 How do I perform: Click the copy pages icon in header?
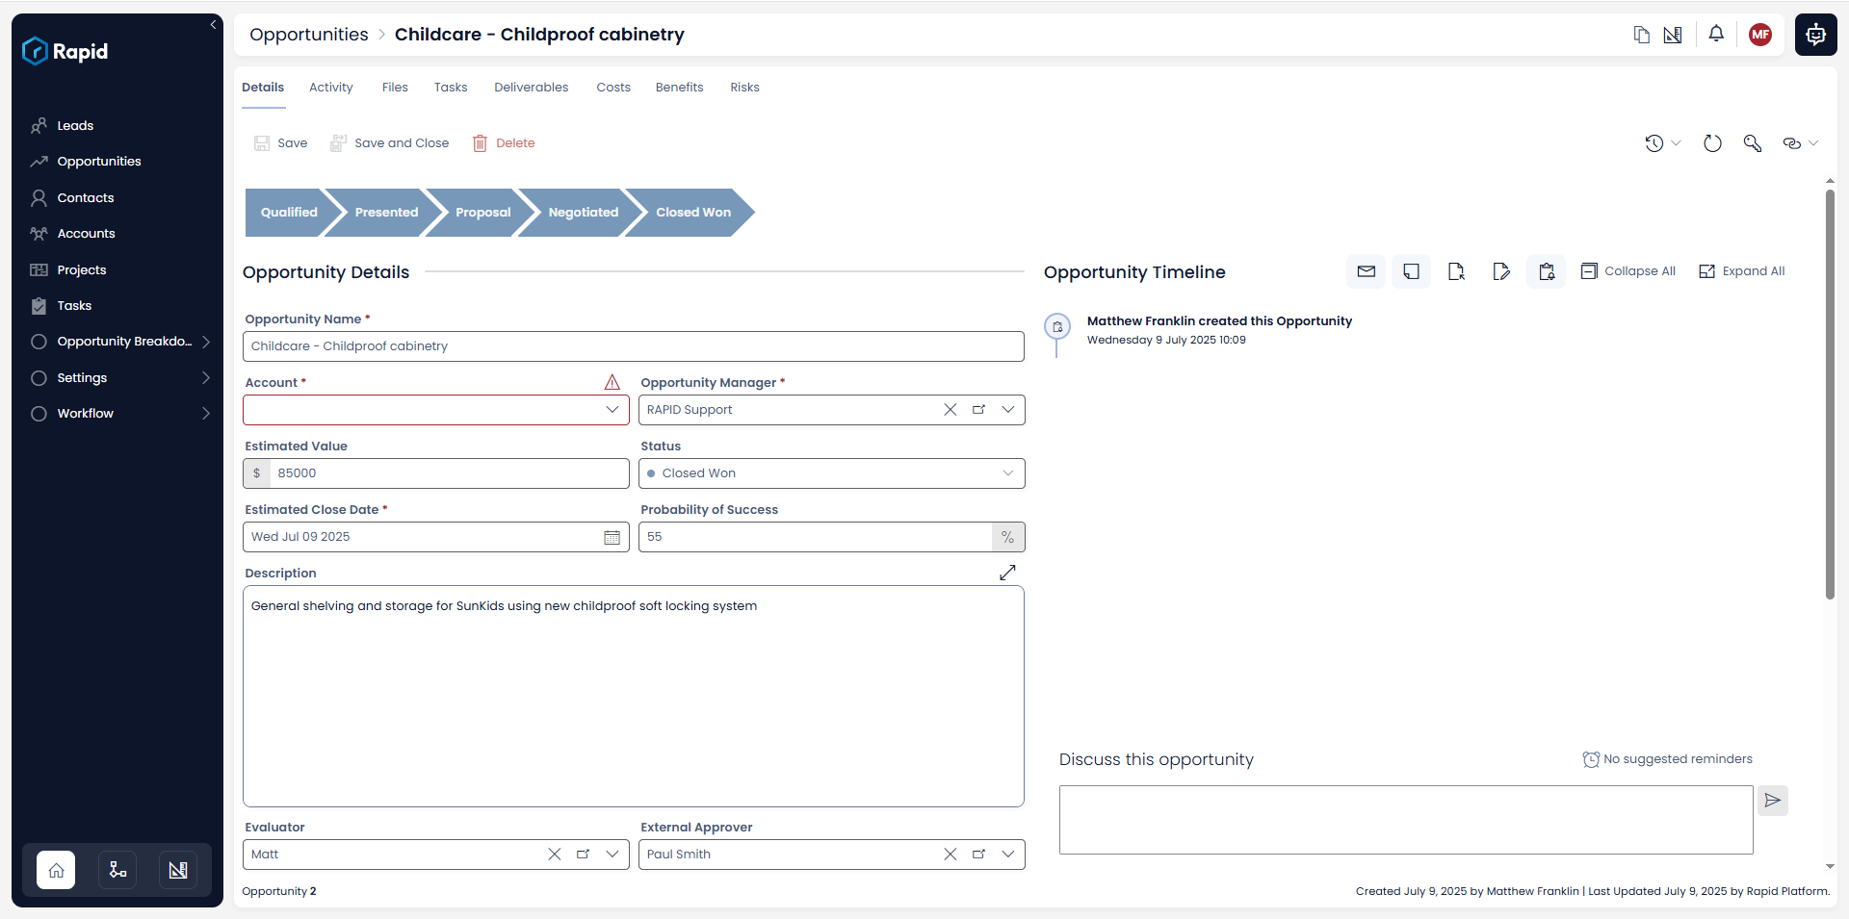1642,35
